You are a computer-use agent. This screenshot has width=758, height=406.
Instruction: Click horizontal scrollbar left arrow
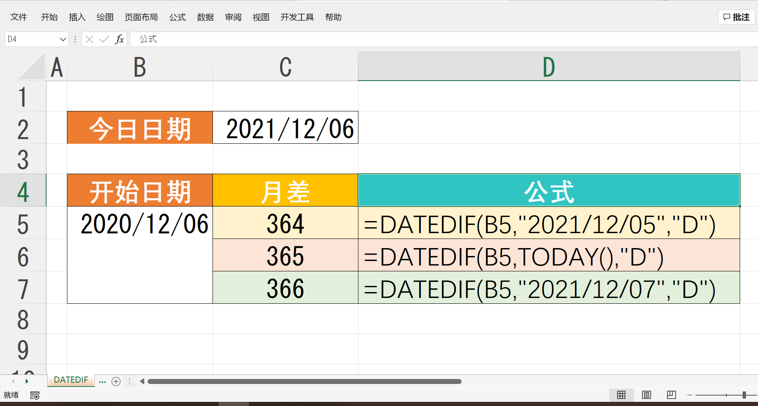click(x=142, y=381)
